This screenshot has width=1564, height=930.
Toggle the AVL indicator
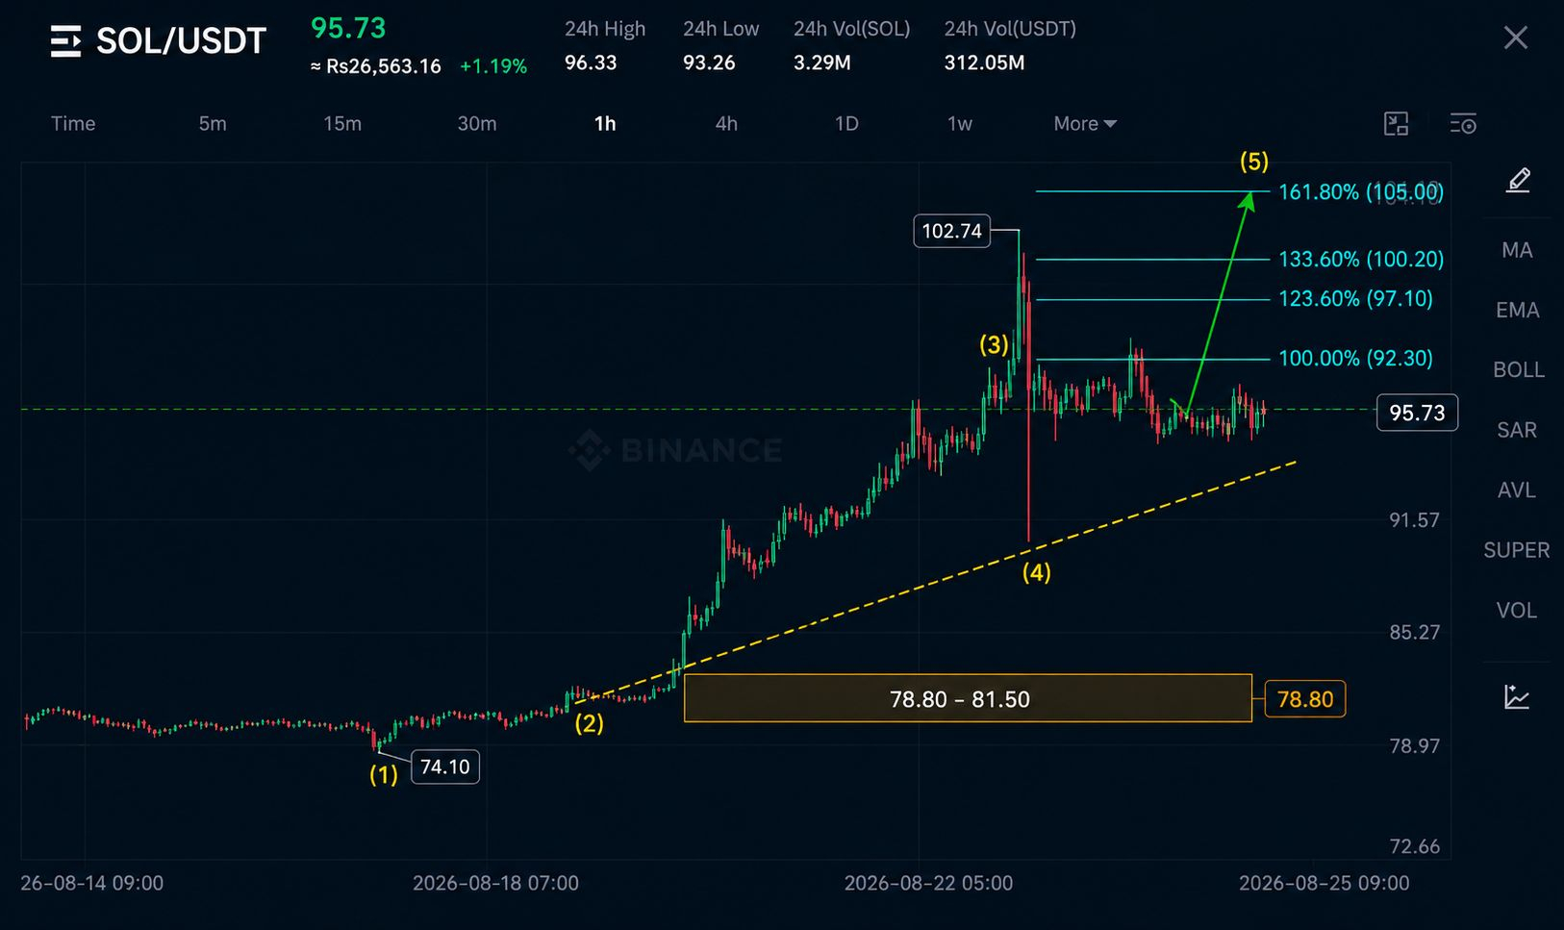tap(1517, 490)
